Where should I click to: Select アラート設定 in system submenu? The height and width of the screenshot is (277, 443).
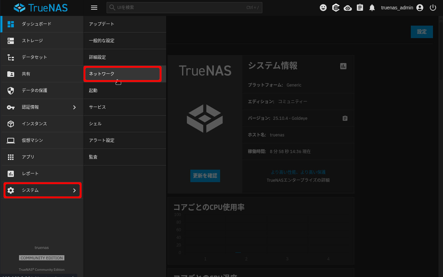point(125,140)
